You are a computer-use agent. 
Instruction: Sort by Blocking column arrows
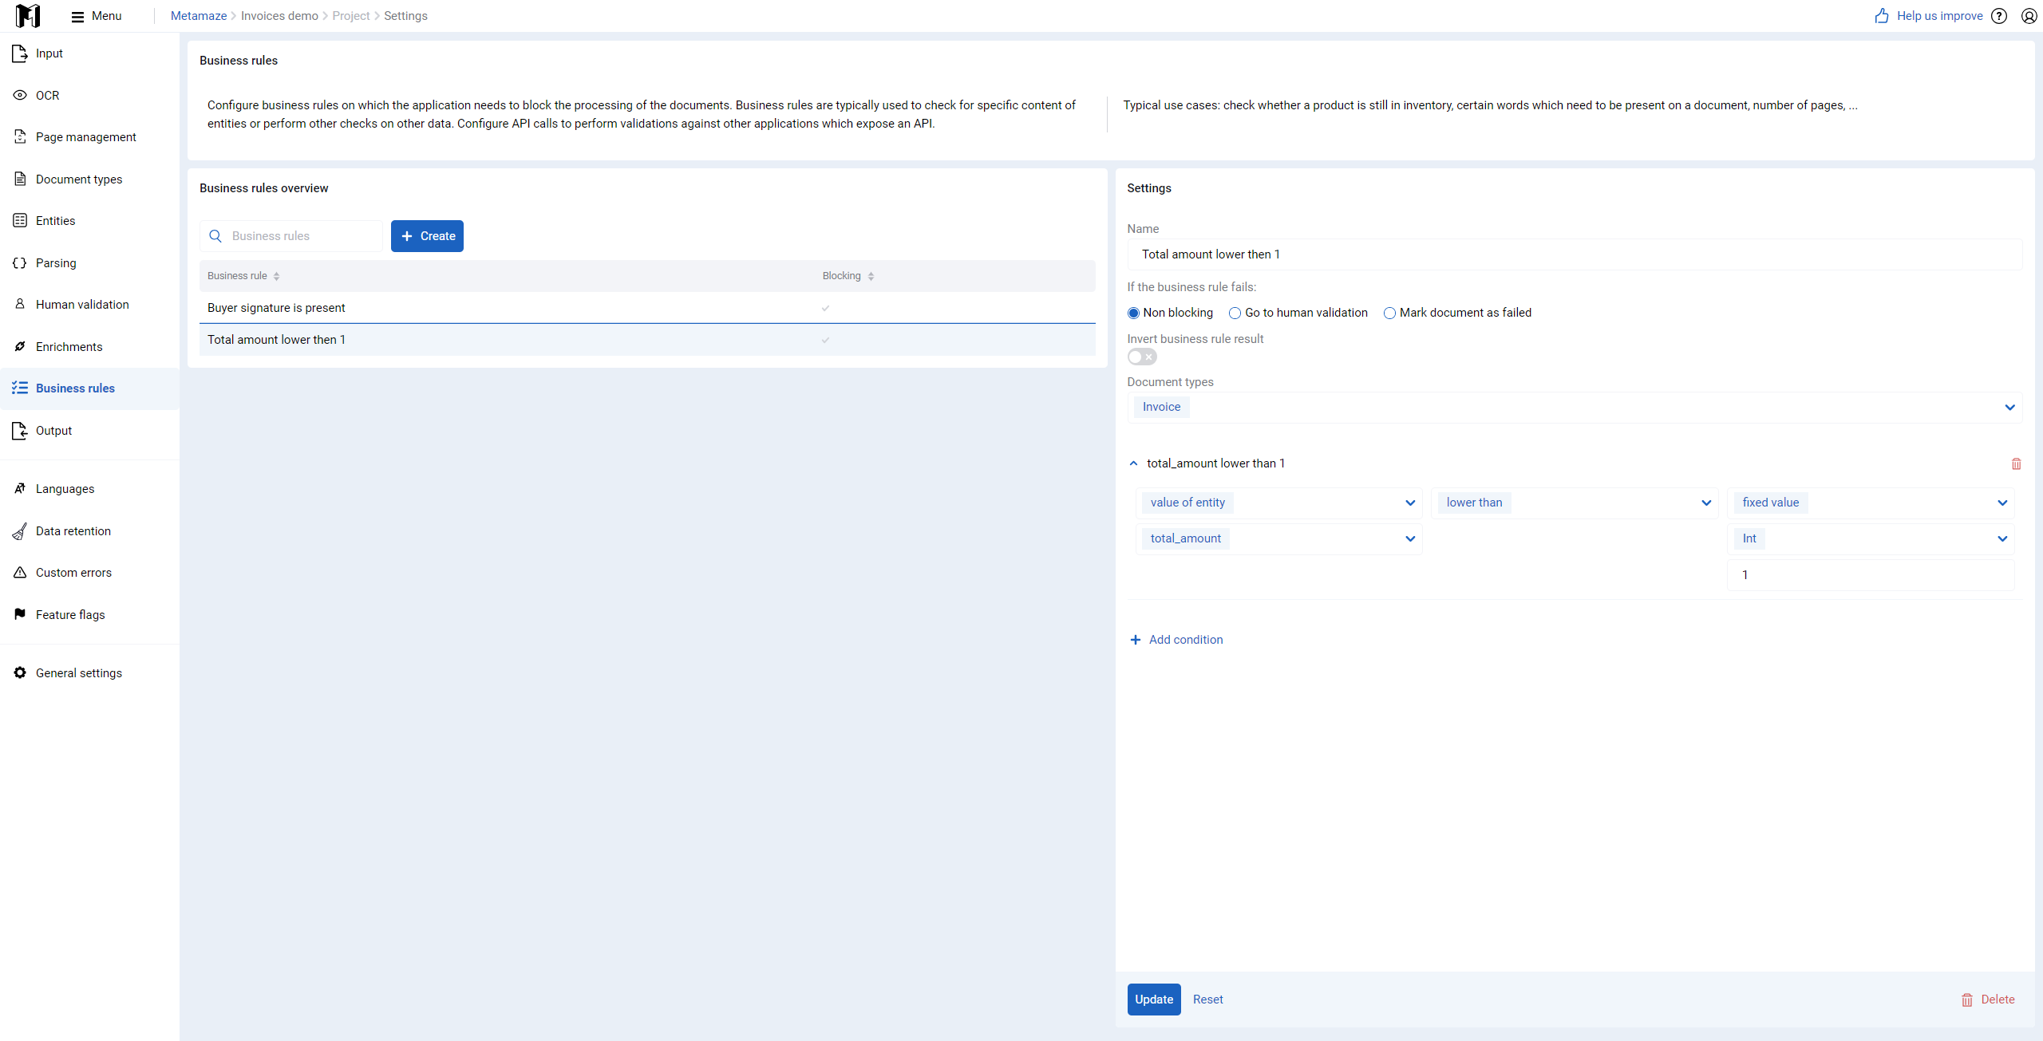tap(871, 276)
